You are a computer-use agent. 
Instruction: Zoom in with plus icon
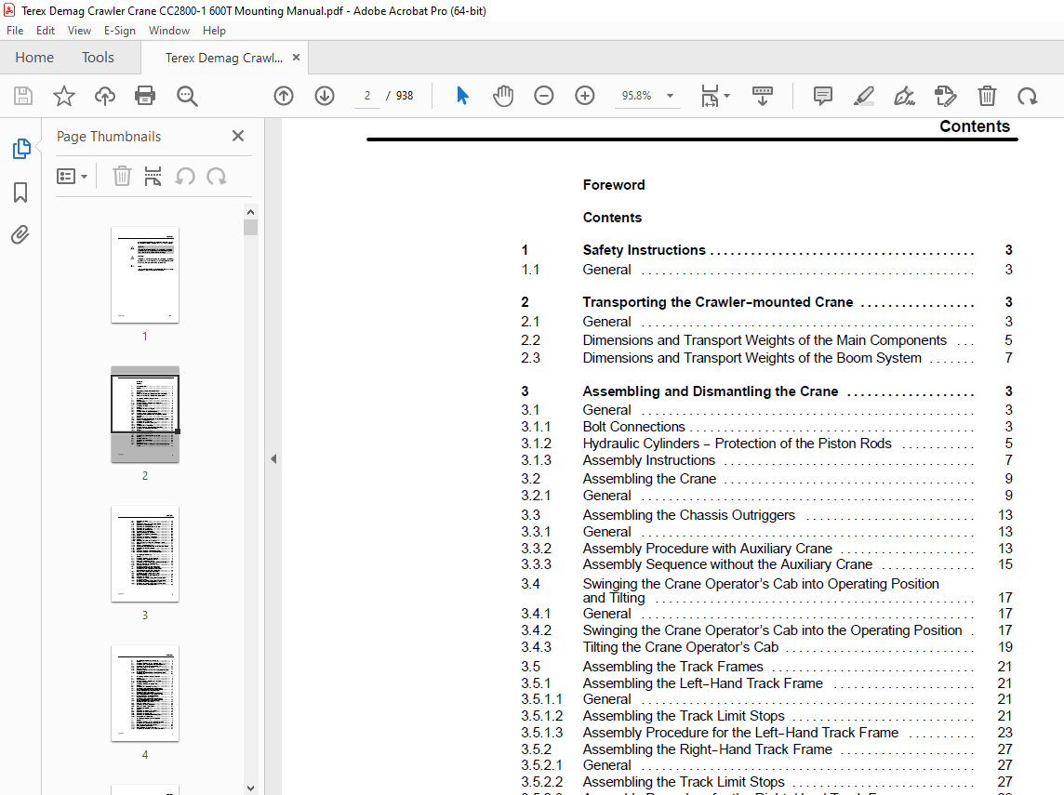(584, 96)
